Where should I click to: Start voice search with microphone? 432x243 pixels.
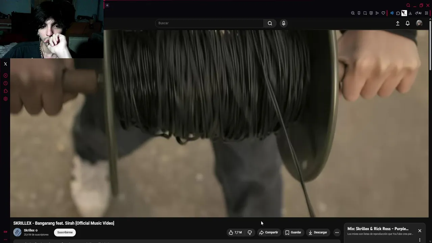coord(283,23)
